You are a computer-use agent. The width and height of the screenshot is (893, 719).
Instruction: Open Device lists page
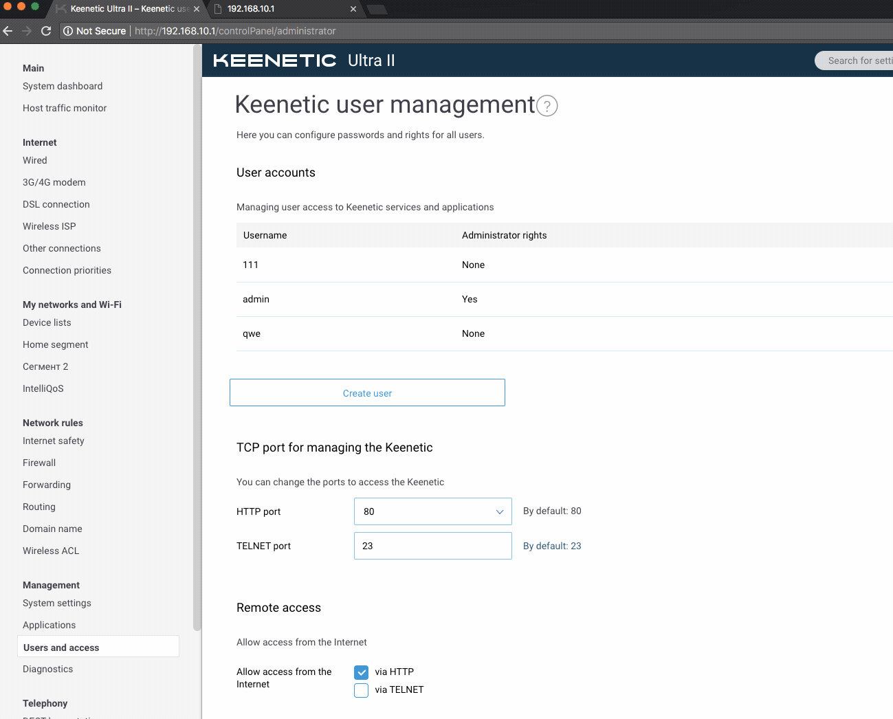(47, 322)
